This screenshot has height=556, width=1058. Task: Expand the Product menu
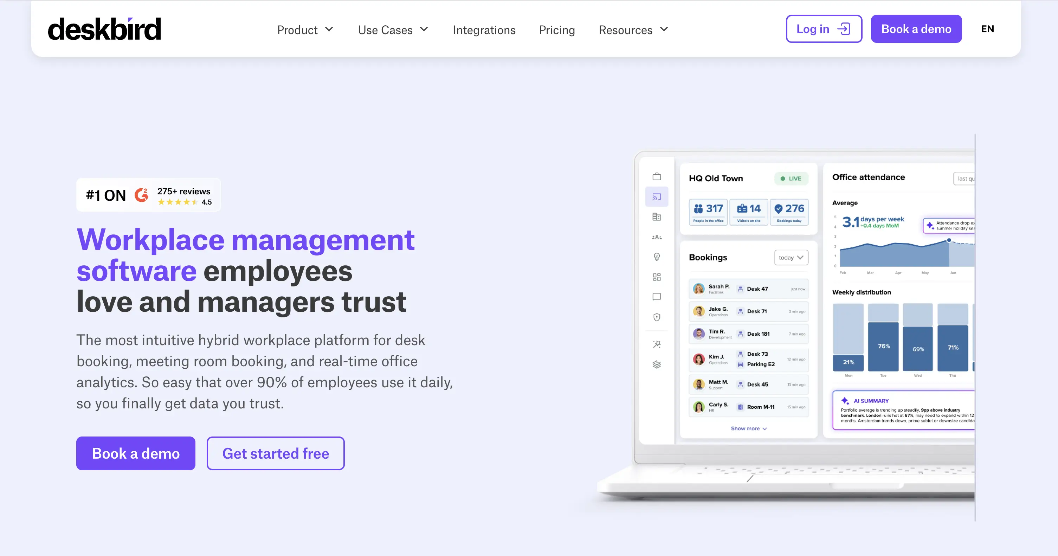(x=305, y=30)
